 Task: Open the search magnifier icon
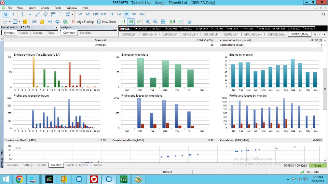[x=324, y=14]
